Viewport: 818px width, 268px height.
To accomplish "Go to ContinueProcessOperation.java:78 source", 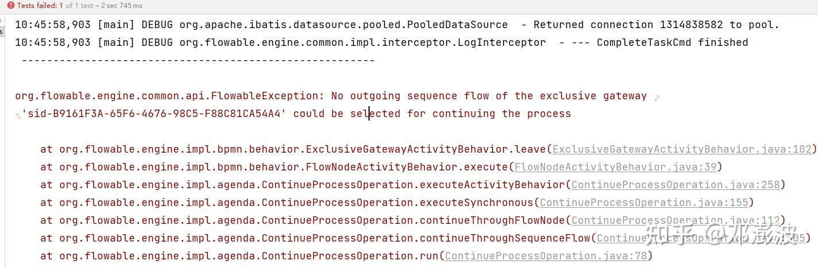I will coord(546,256).
